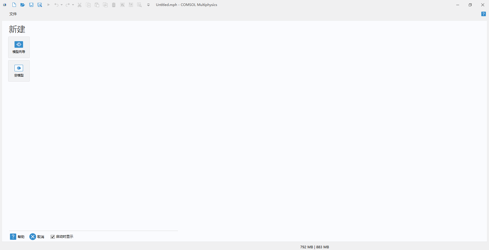Click the 帮助 help button at bottom

click(x=17, y=237)
